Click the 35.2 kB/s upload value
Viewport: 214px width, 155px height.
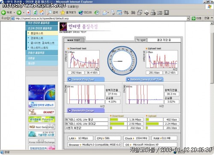click(x=170, y=73)
